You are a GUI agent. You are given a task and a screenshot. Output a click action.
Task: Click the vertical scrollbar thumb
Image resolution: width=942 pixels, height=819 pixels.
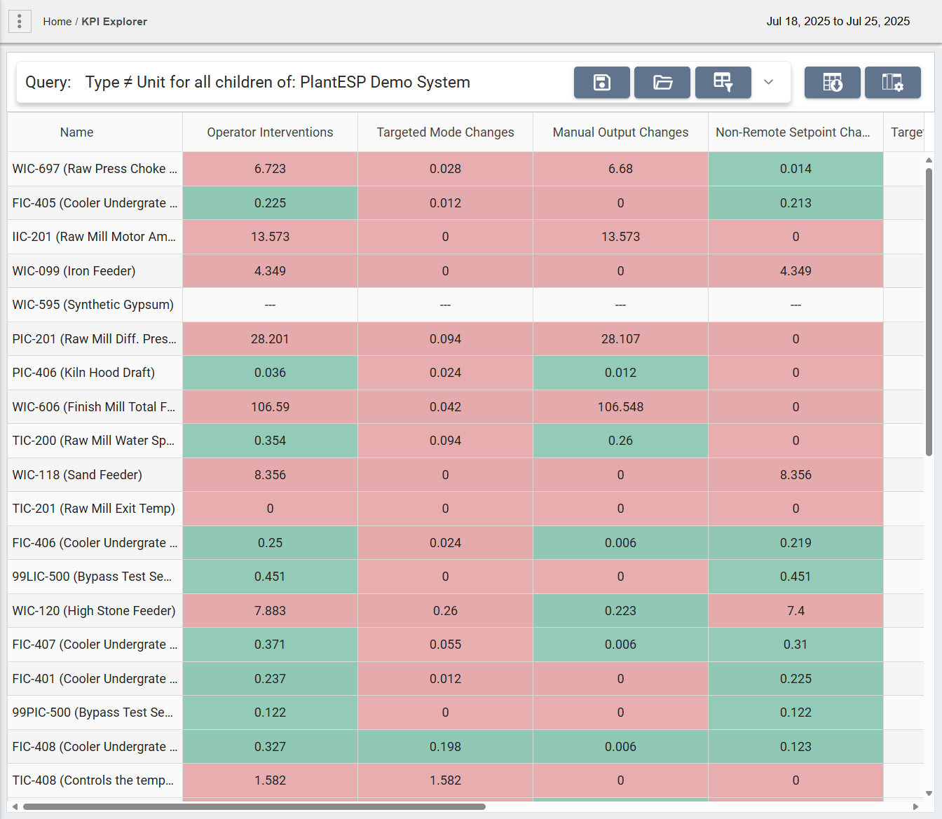coord(929,312)
